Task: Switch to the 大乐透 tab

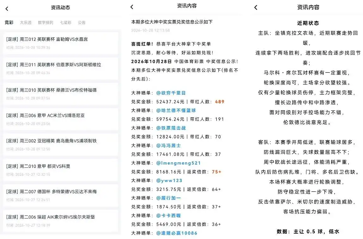Action: coord(26,22)
